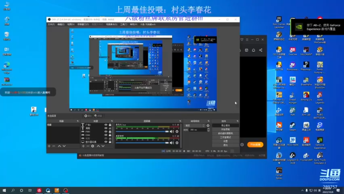Open 文件(F) menu in OBS
The width and height of the screenshot is (344, 194).
click(51, 25)
